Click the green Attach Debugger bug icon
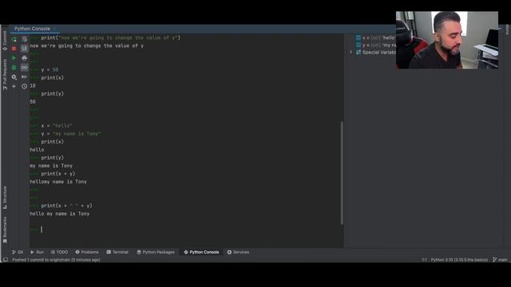 pyautogui.click(x=14, y=67)
